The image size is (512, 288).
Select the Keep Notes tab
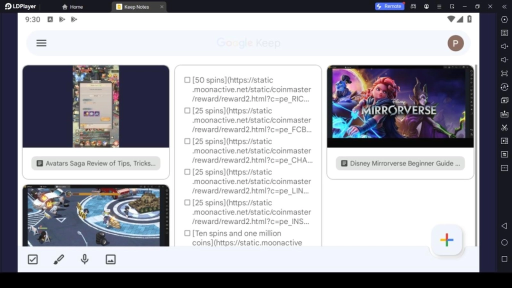136,7
